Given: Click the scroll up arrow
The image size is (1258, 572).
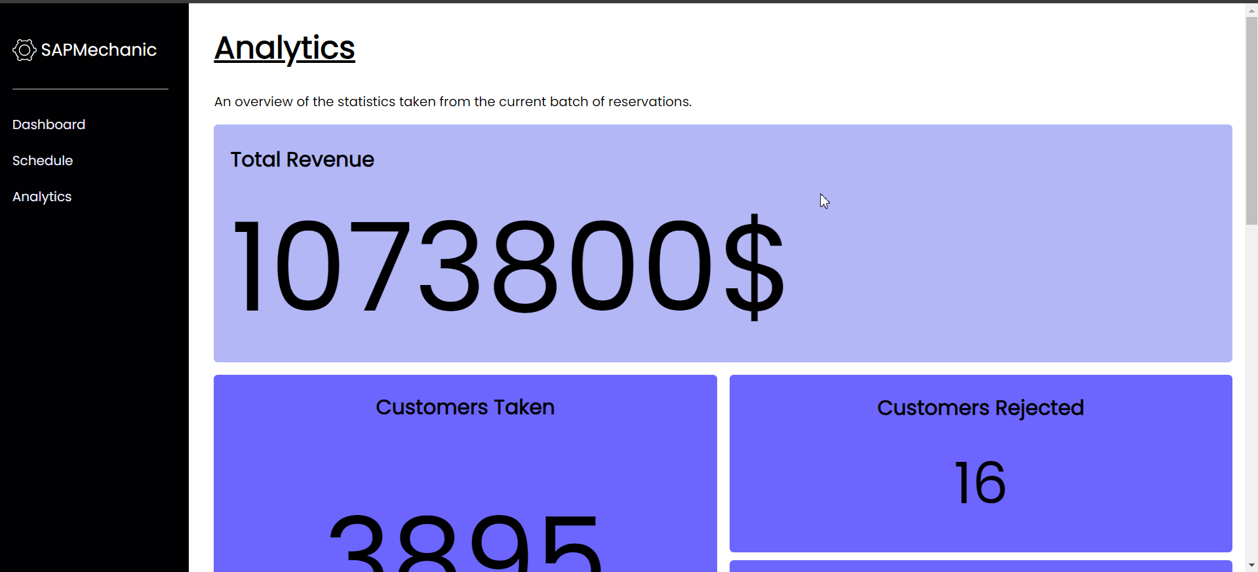Looking at the screenshot, I should click(1251, 10).
